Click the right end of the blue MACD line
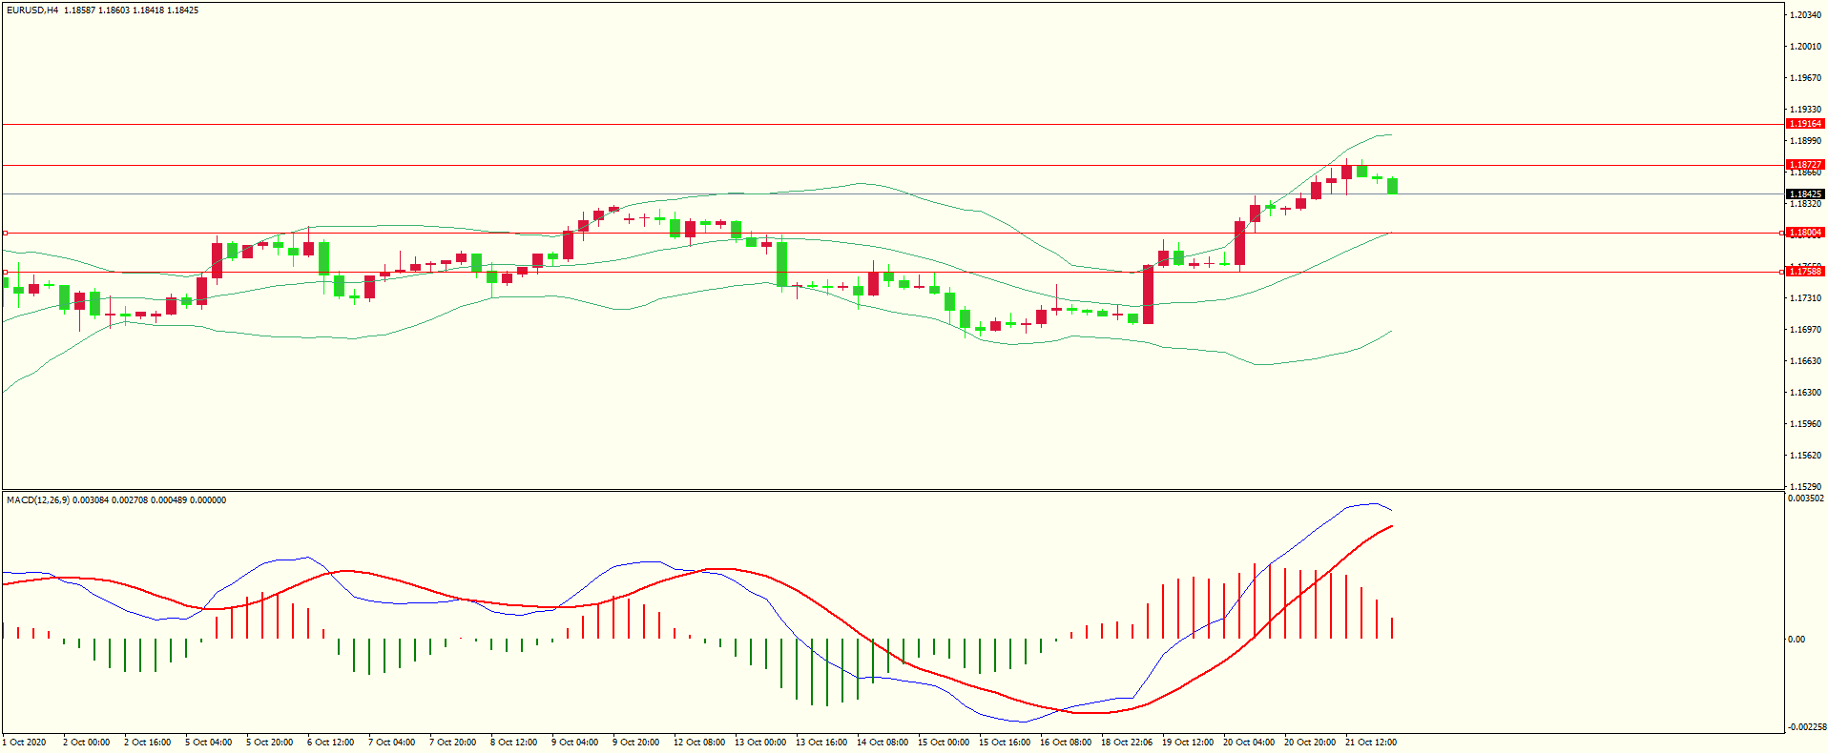Screen dimensions: 1828x753 coord(1391,510)
